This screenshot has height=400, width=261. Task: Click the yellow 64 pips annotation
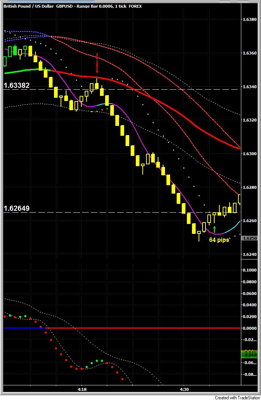(219, 240)
